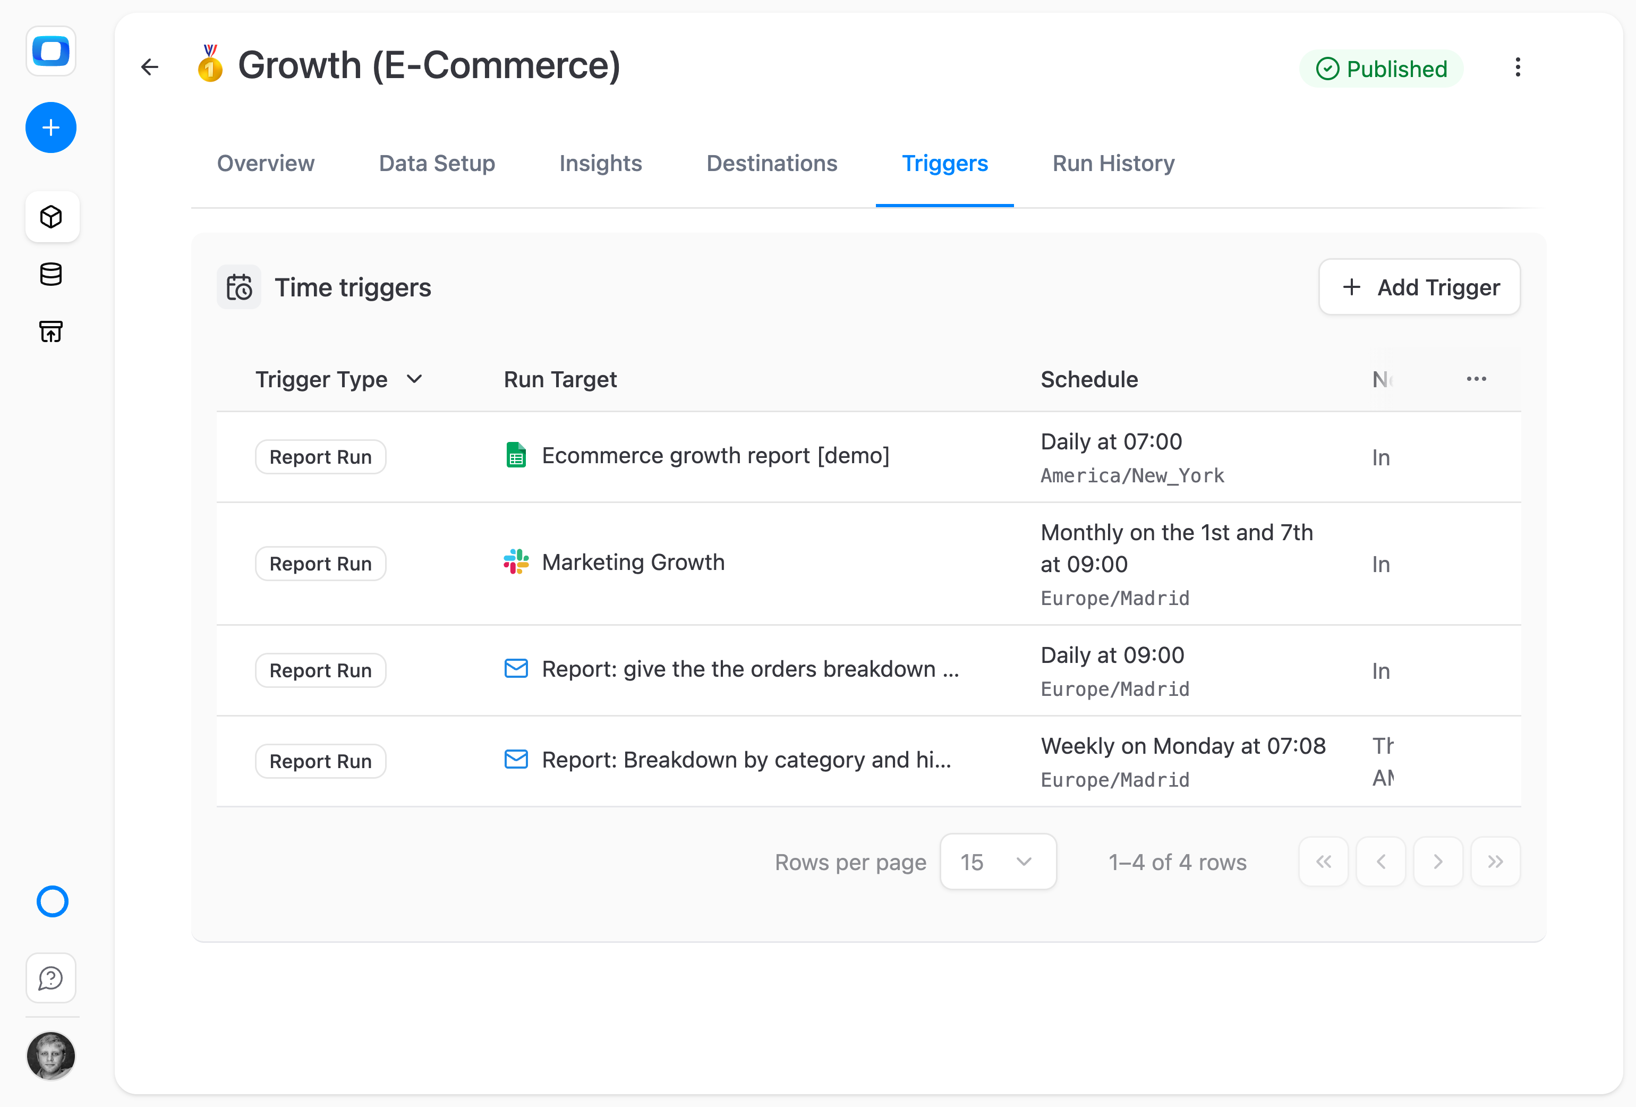Click the Run Target column header
The image size is (1636, 1107).
[560, 380]
